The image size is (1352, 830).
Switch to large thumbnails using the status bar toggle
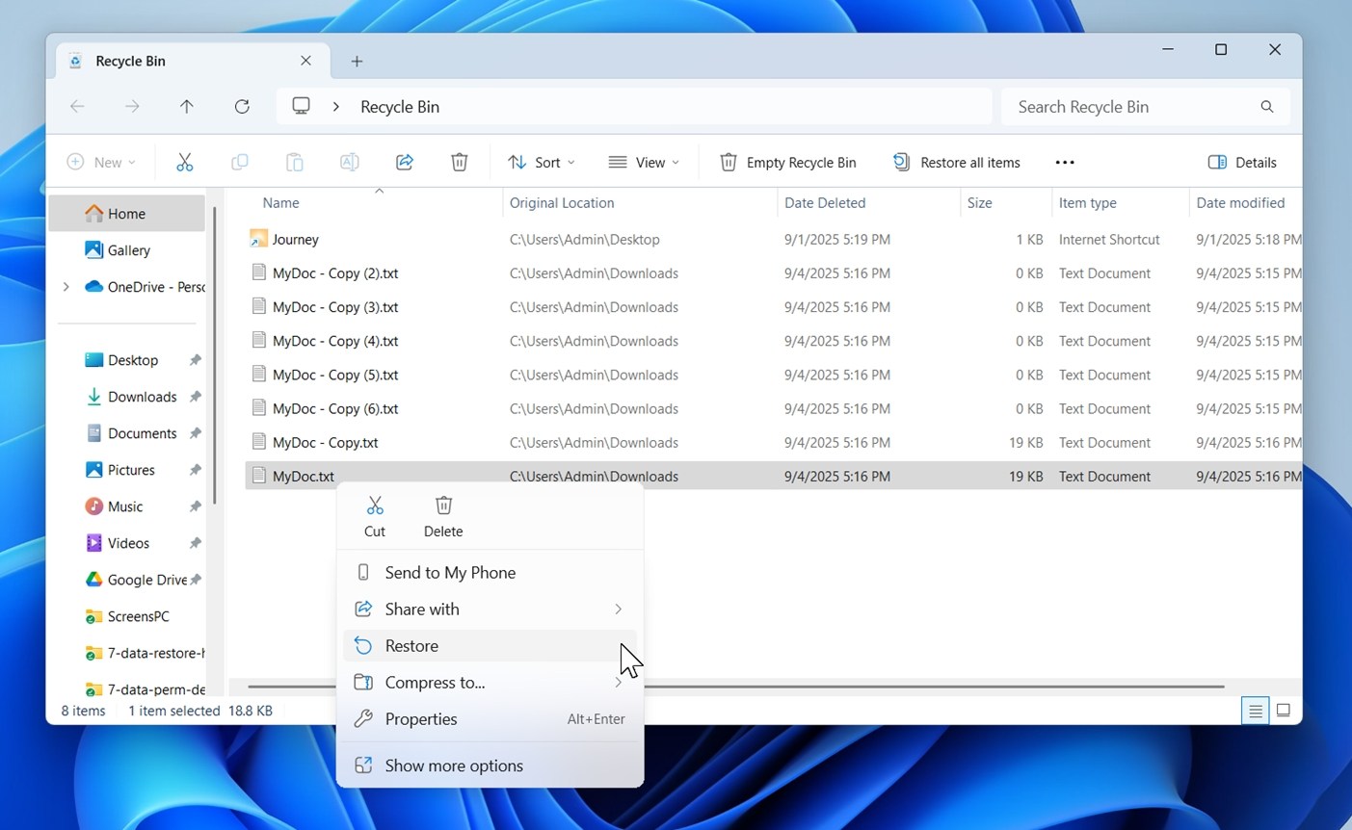click(1283, 710)
